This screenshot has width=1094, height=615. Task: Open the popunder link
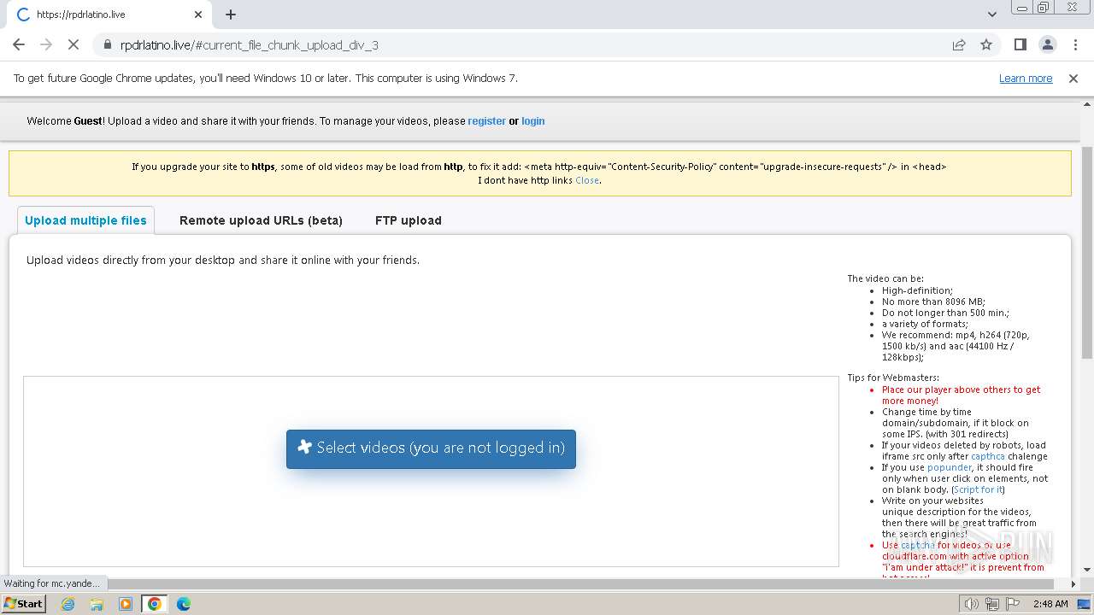(950, 467)
